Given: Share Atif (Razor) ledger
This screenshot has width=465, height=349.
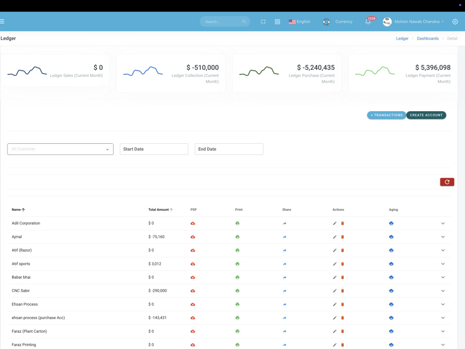Looking at the screenshot, I should (x=285, y=250).
